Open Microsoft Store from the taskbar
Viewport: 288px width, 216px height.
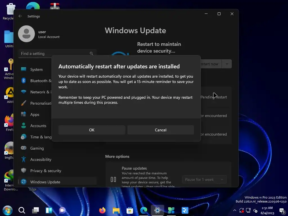(130, 210)
